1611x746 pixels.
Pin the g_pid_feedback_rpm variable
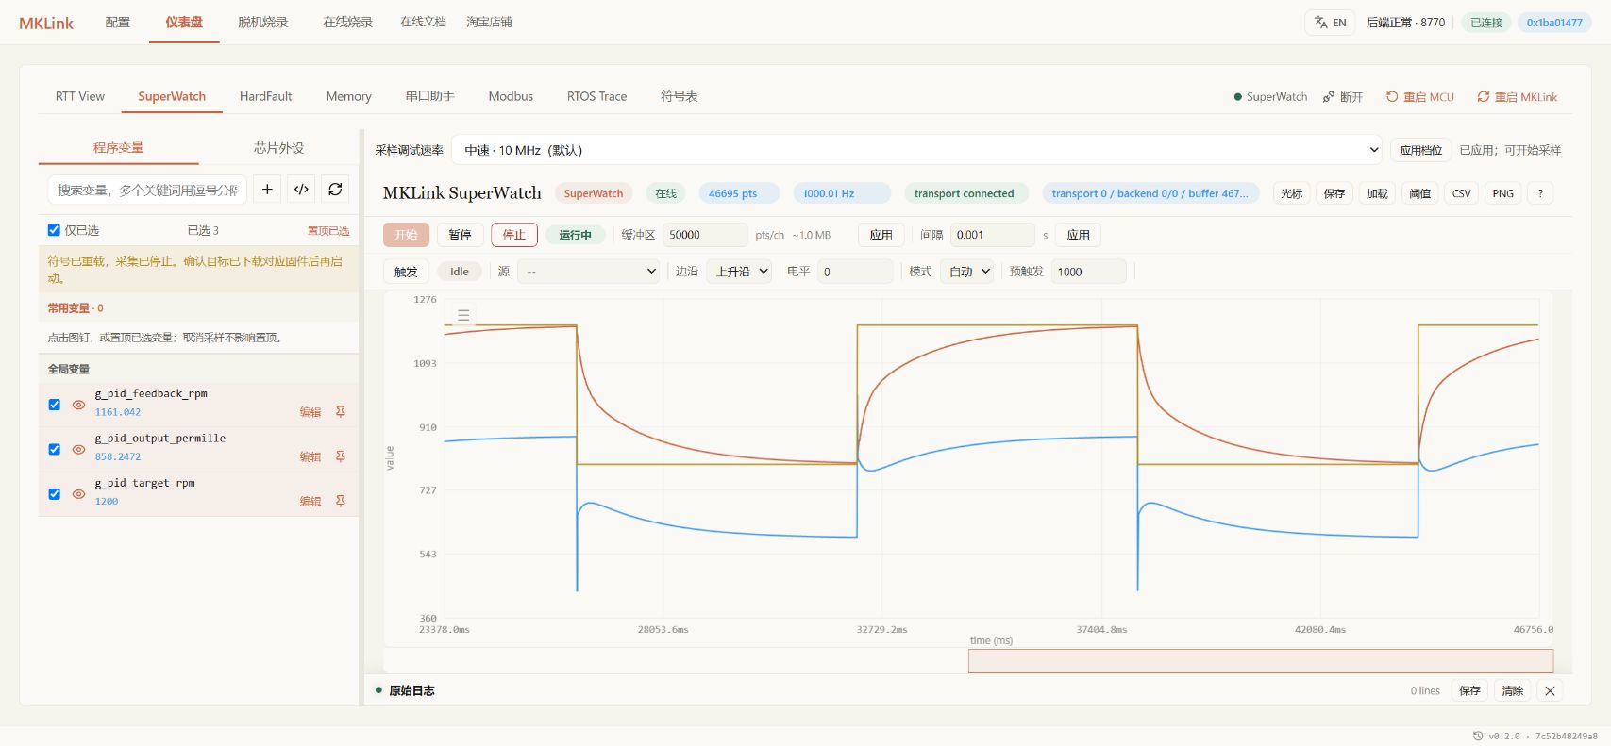[x=341, y=411]
